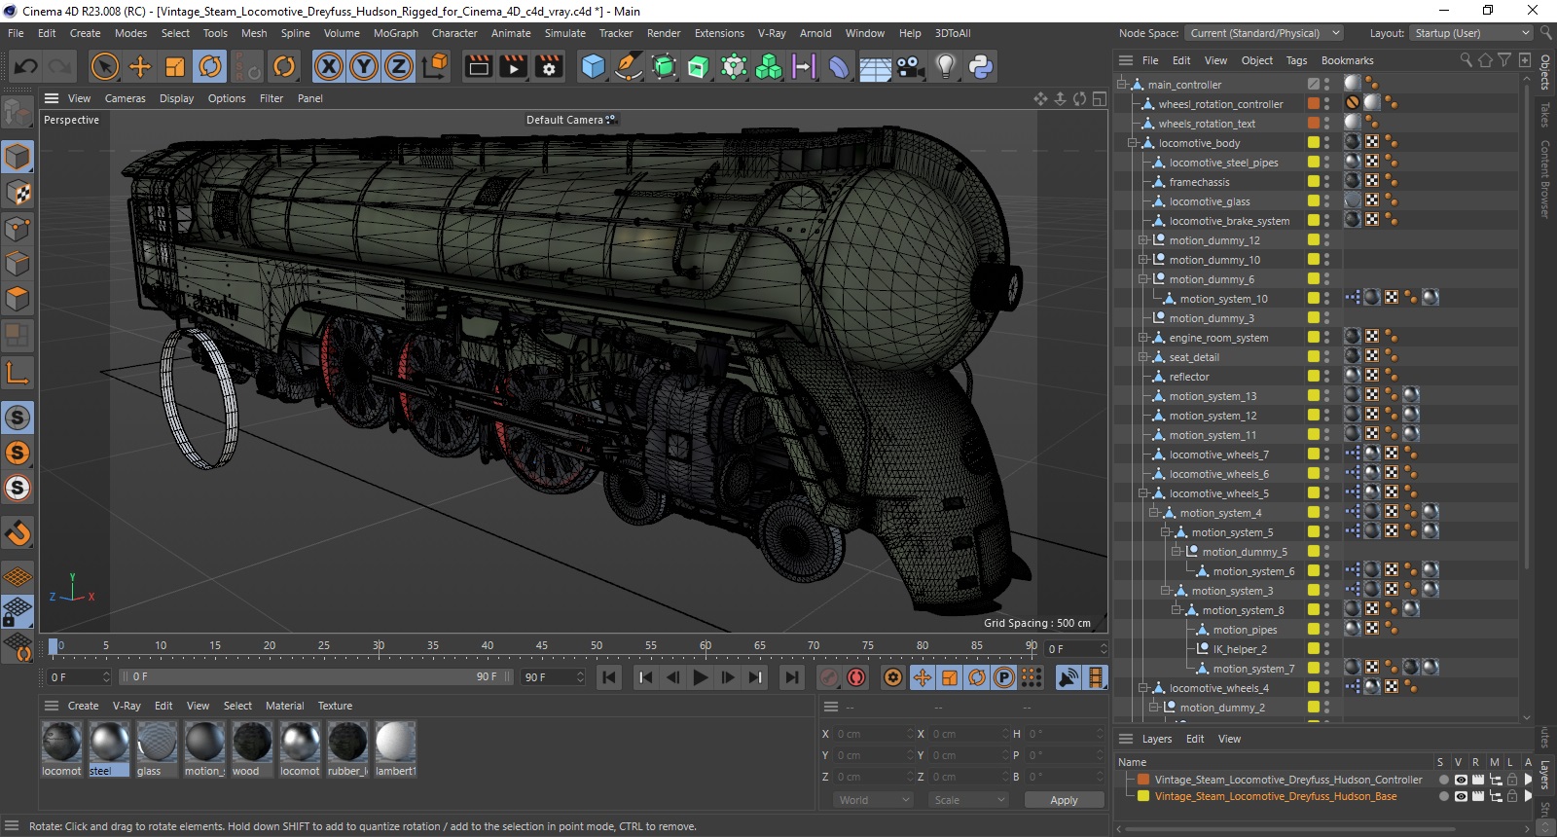The height and width of the screenshot is (837, 1557).
Task: Select the glass material thumbnail
Action: point(157,743)
